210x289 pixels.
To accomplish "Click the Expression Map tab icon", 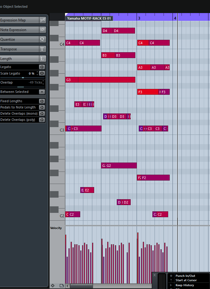I will point(42,20).
